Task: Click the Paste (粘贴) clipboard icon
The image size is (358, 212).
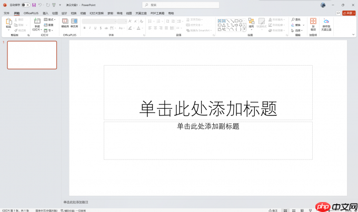Action: (x=8, y=22)
